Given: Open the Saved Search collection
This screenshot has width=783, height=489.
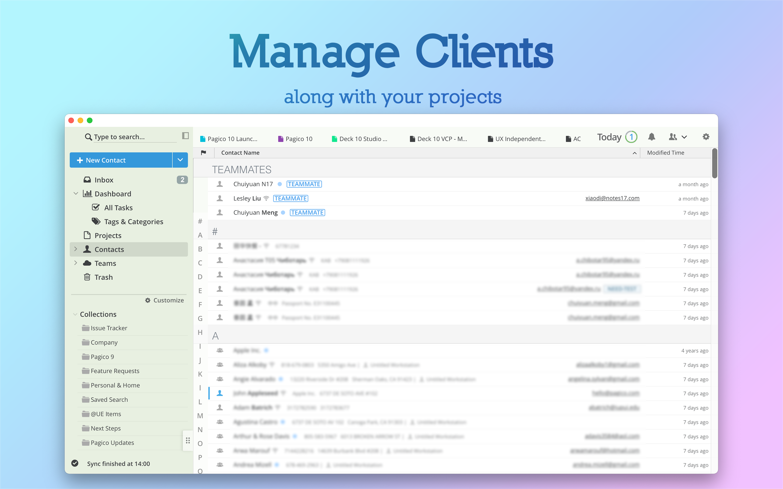Looking at the screenshot, I should (109, 399).
